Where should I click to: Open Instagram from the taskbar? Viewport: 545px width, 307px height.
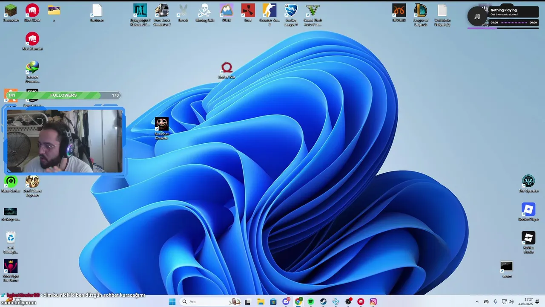373,301
